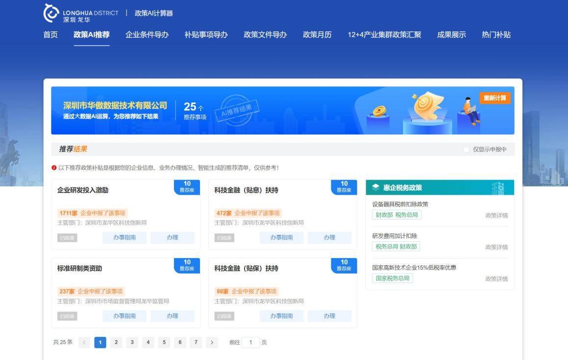568x360 pixels.
Task: Open 办事指南 for 企业研发投入激励
Action: click(124, 237)
